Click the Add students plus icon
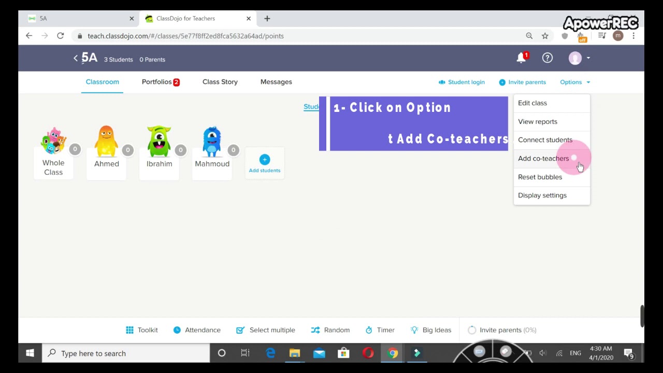Image resolution: width=663 pixels, height=373 pixels. [x=265, y=160]
